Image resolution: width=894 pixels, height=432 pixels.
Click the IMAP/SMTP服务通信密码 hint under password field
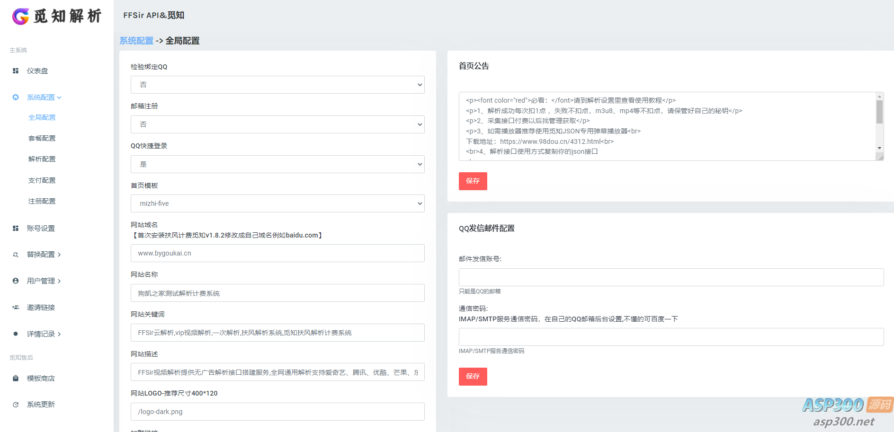coord(492,351)
